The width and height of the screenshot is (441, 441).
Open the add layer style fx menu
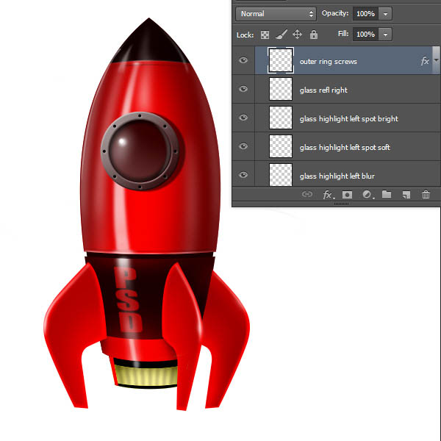point(328,195)
